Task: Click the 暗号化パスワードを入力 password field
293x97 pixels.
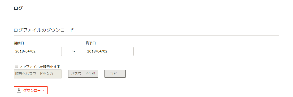Action: tap(38, 74)
